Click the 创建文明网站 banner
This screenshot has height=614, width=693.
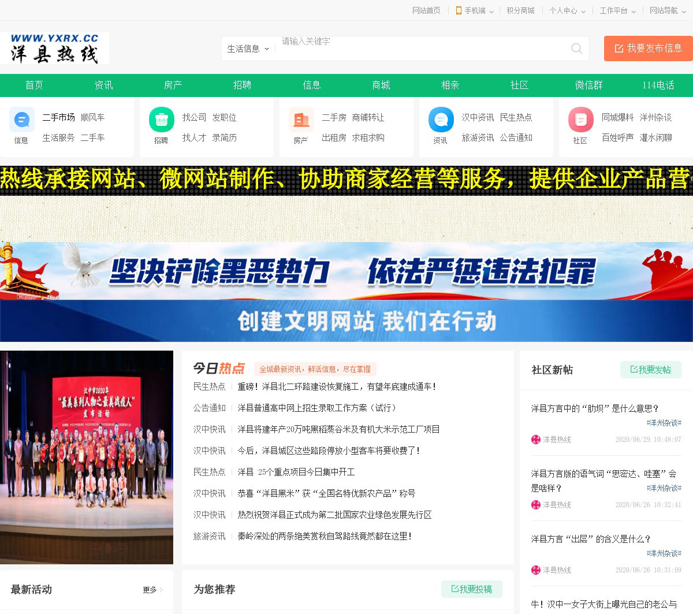tap(346, 321)
